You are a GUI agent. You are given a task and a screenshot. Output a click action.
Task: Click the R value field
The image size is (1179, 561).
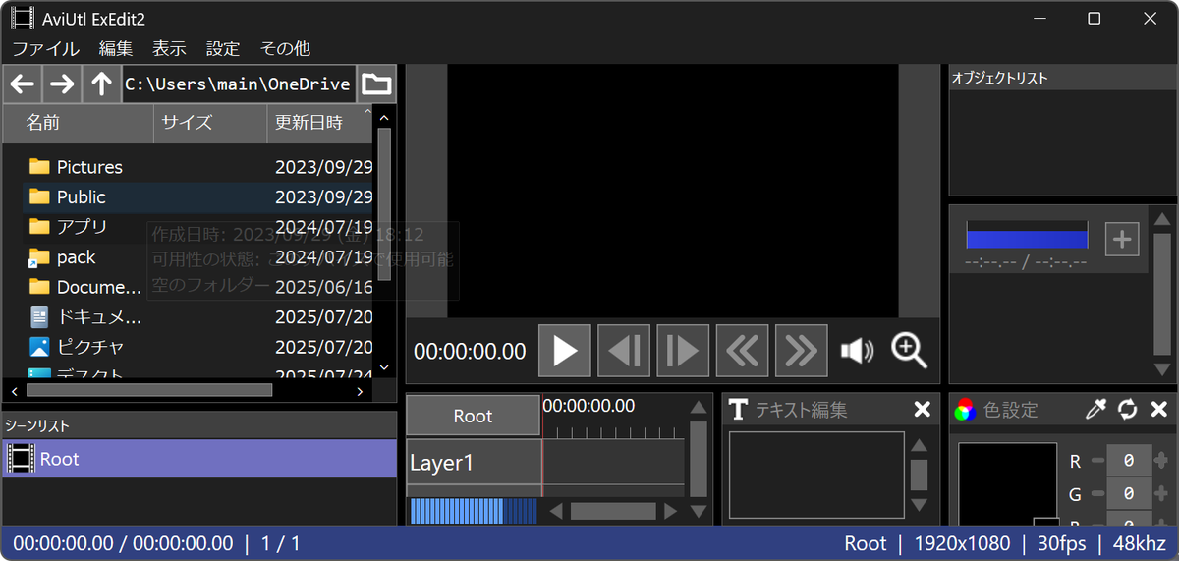pos(1130,460)
